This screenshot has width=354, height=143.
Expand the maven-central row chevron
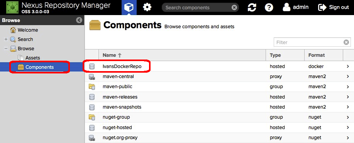[348, 77]
